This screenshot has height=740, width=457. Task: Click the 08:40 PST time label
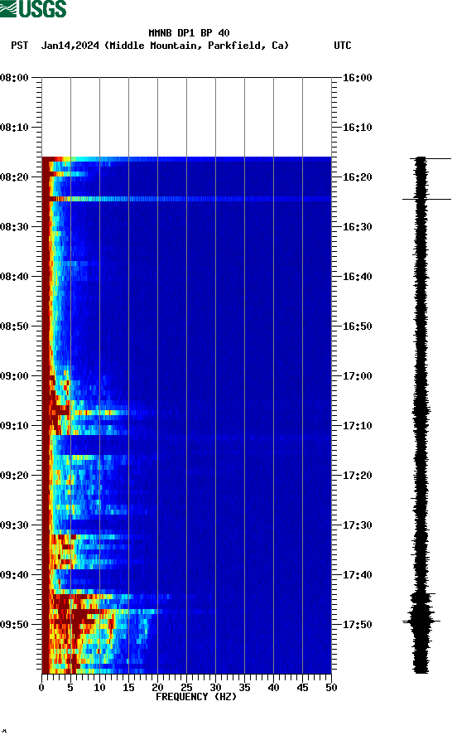(x=15, y=277)
